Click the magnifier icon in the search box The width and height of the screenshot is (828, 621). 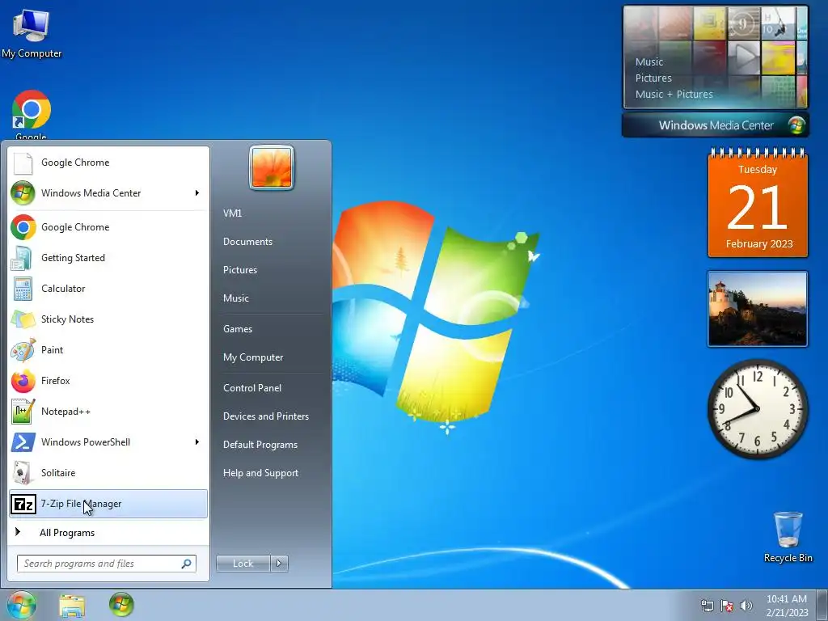pos(187,564)
